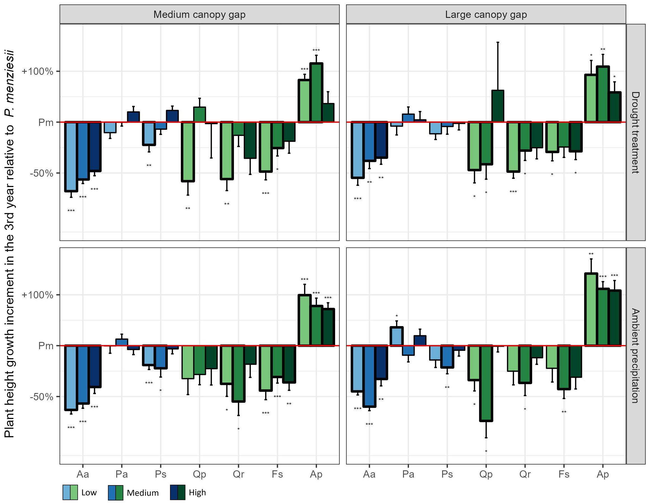Click the Low legend text label
Image resolution: width=649 pixels, height=503 pixels.
[x=89, y=493]
